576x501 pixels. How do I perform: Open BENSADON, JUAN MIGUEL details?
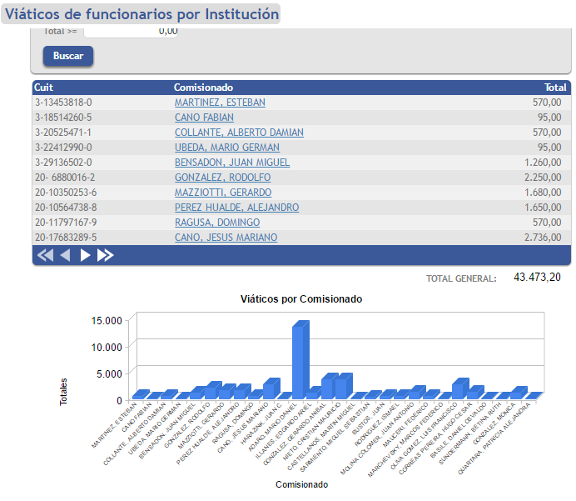pyautogui.click(x=231, y=163)
